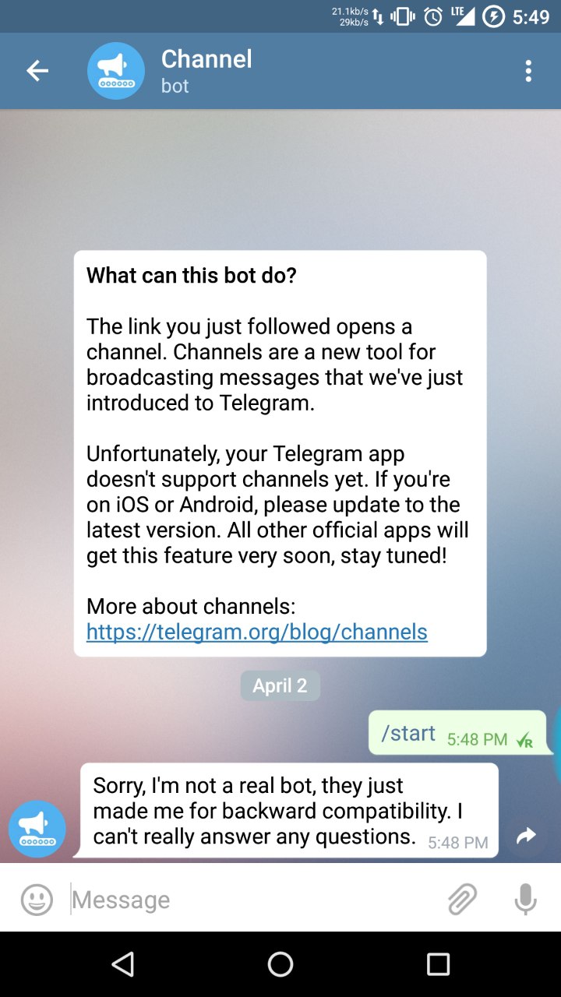The height and width of the screenshot is (997, 561).
Task: Tap the Android recent apps square button
Action: coord(439,964)
